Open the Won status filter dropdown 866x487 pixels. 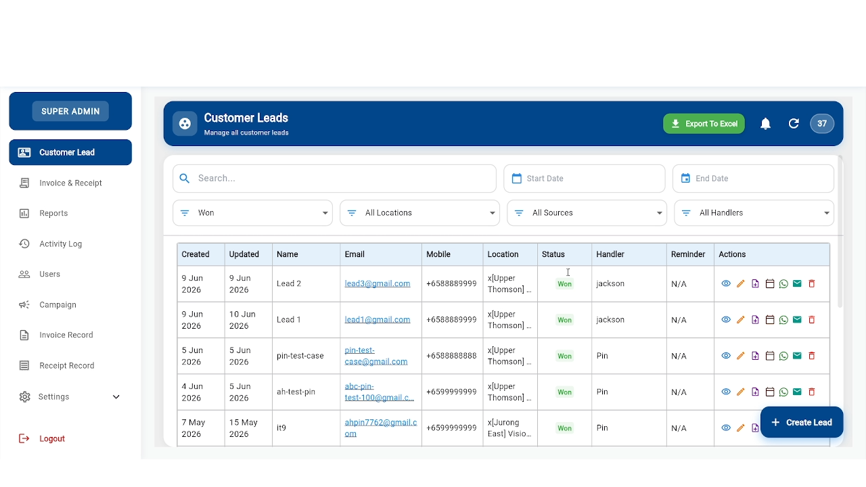pyautogui.click(x=252, y=213)
